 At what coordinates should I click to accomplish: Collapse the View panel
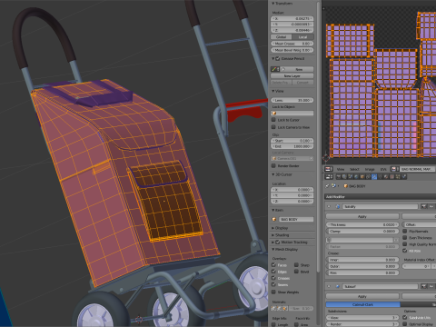pyautogui.click(x=273, y=91)
